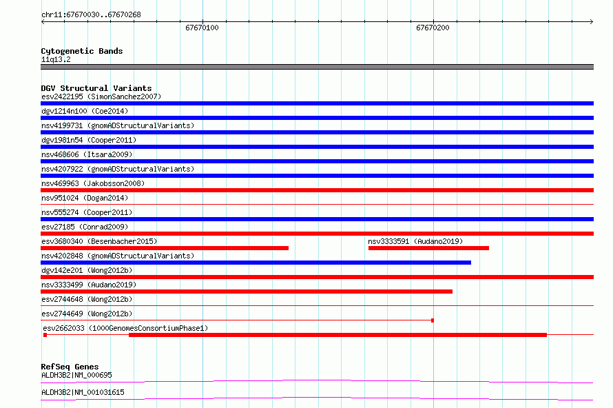Click the 67670100 ruler position label
This screenshot has height=408, width=613.
(x=202, y=28)
